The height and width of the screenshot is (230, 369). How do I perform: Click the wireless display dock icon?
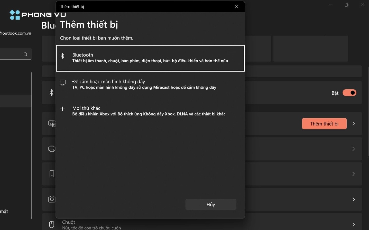tap(62, 82)
